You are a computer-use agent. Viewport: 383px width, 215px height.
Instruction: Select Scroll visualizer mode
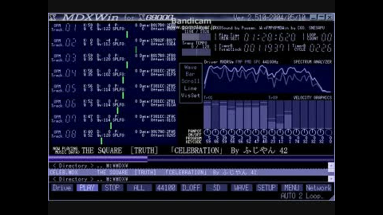pos(190,81)
